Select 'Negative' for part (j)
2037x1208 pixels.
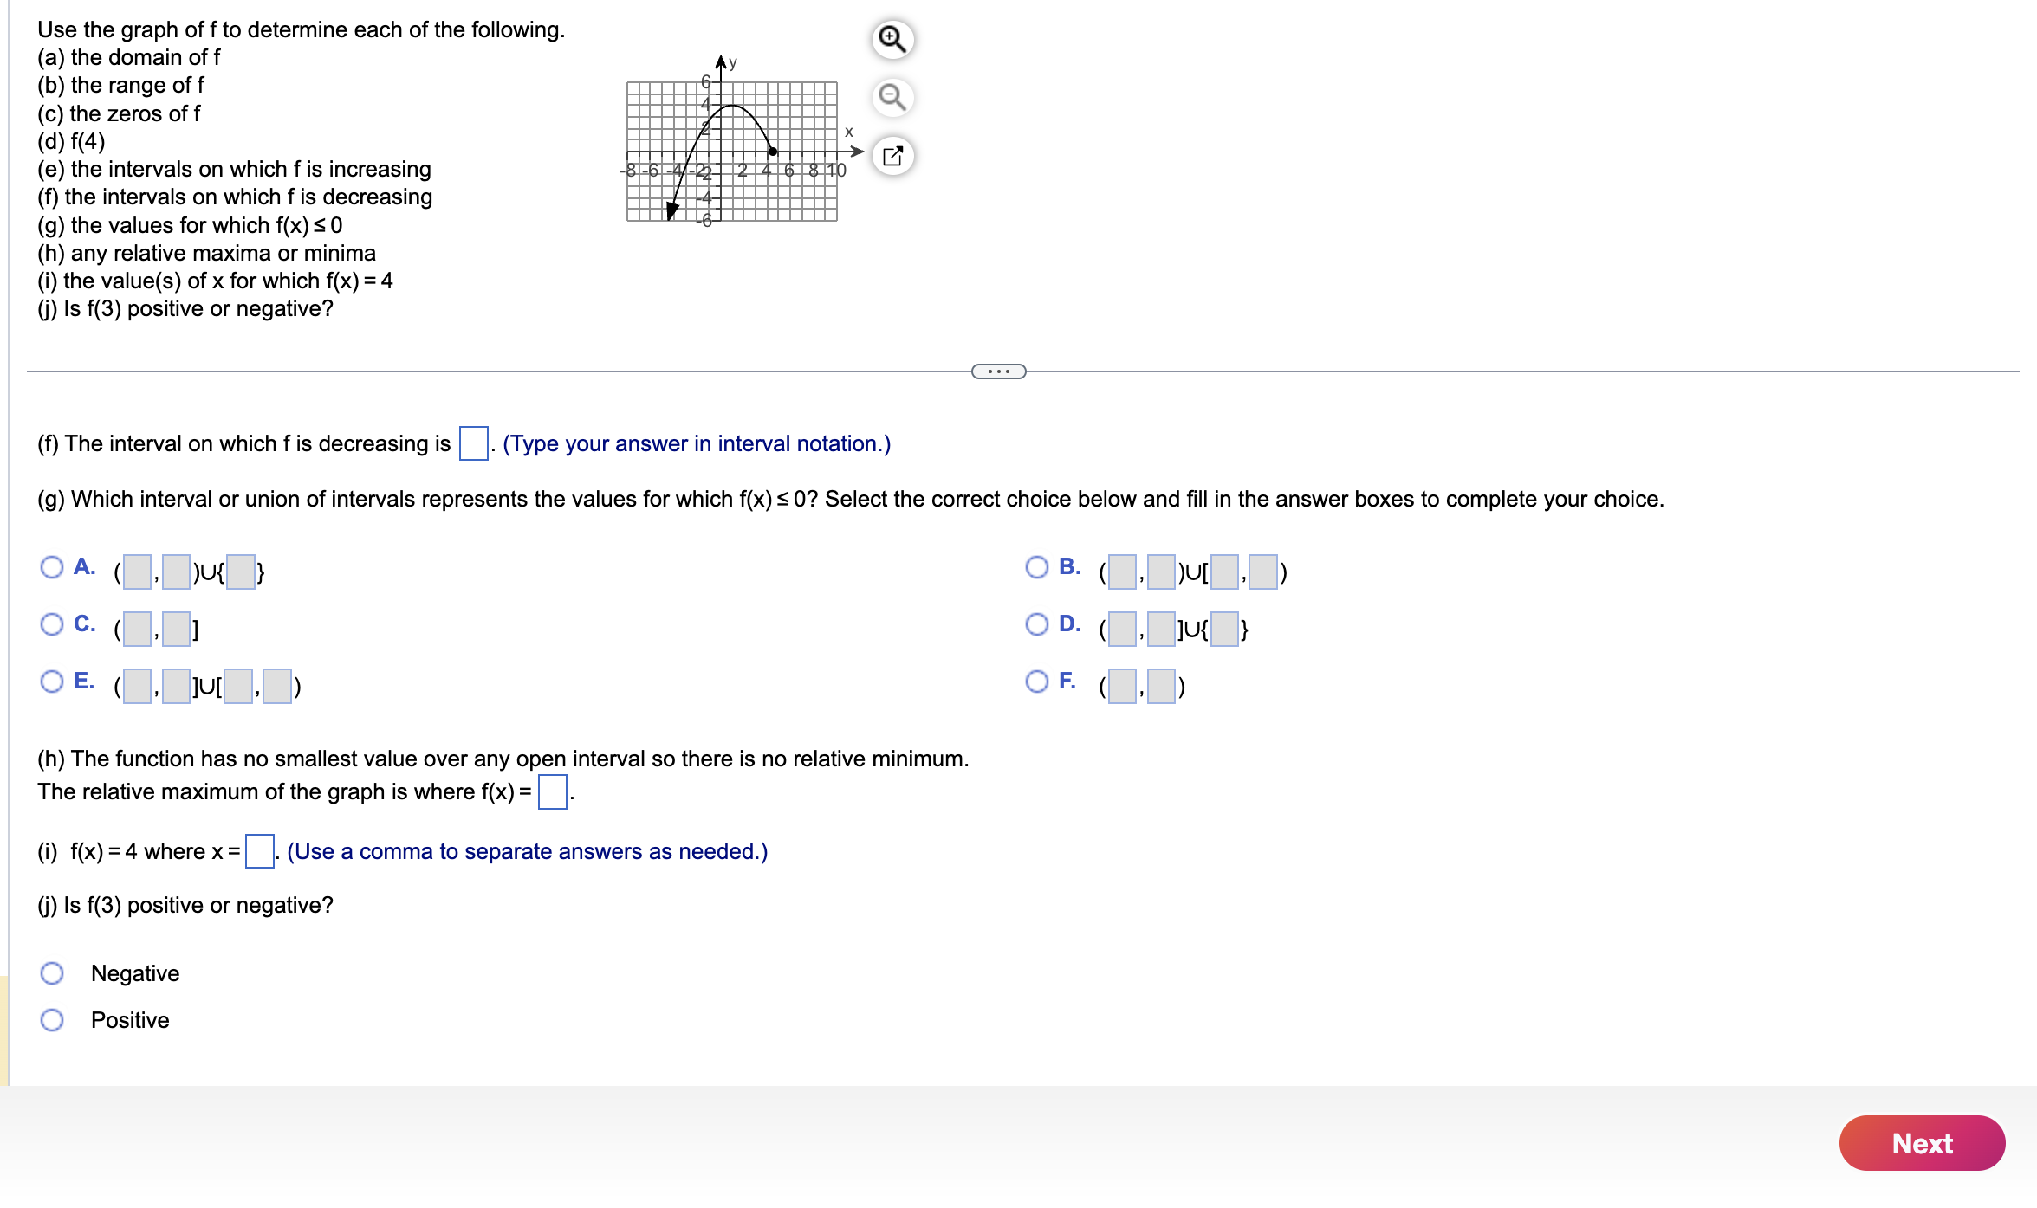pyautogui.click(x=53, y=972)
